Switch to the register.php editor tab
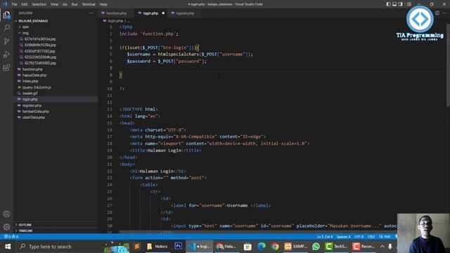This screenshot has height=253, width=450. [184, 13]
